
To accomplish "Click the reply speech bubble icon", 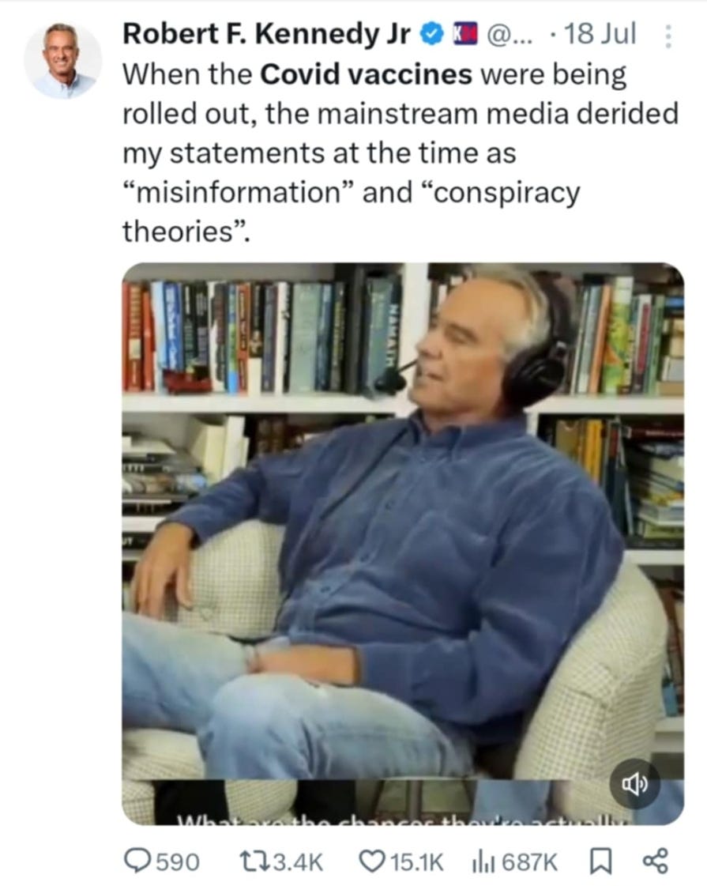I will 137,861.
